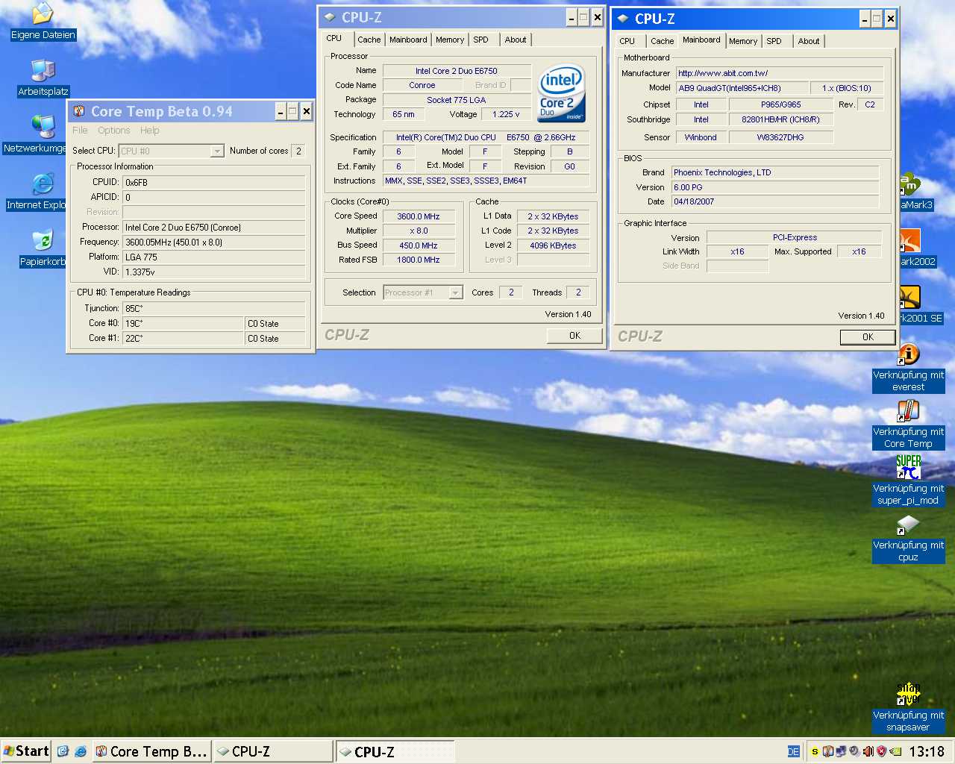
Task: Click the abit manufacturer URL field
Action: click(780, 73)
